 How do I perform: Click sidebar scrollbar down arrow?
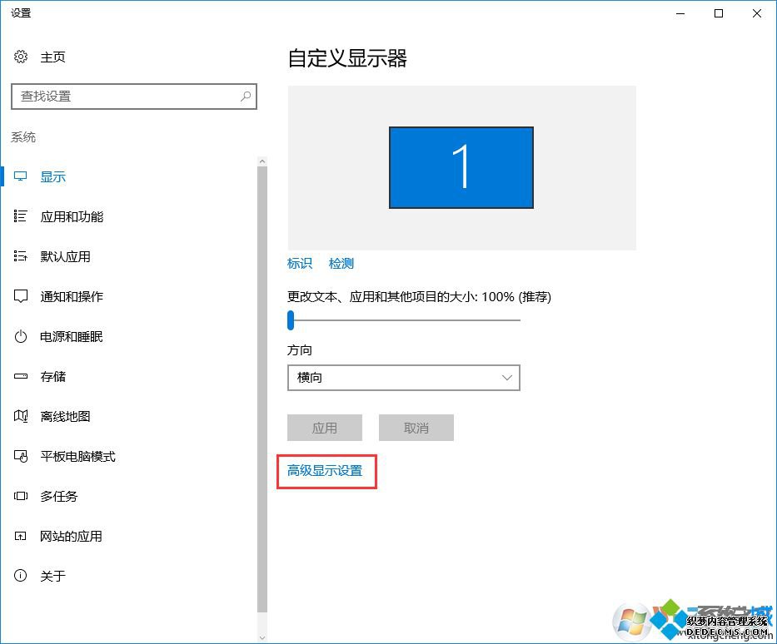[262, 637]
